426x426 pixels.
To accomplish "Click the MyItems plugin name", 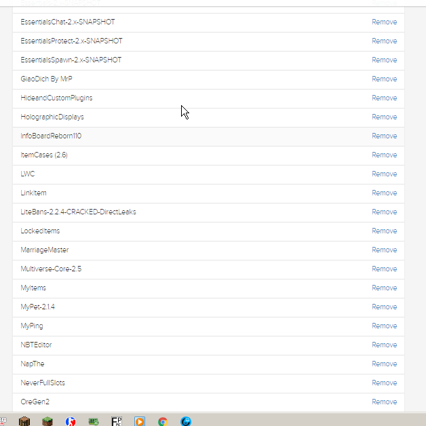I will (33, 288).
